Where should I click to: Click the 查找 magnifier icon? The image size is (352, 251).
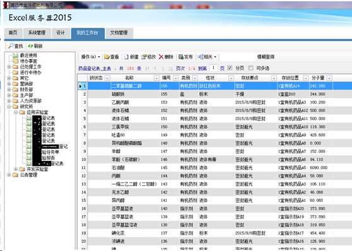click(x=11, y=46)
